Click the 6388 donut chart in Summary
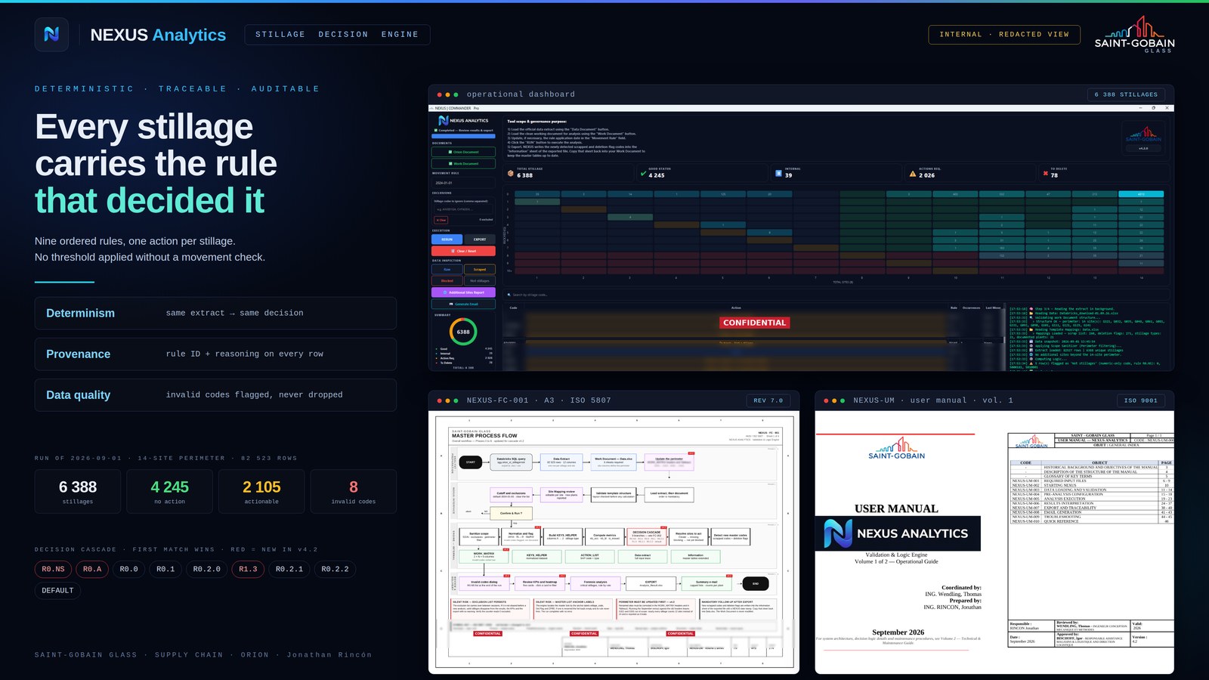 463,332
